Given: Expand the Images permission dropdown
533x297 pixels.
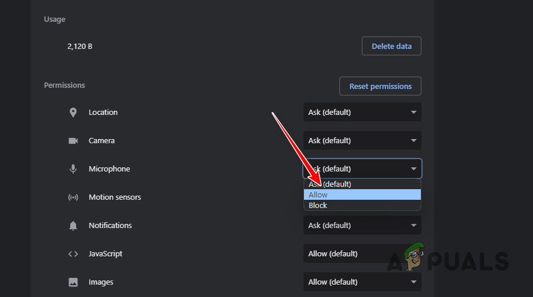Looking at the screenshot, I should (362, 282).
